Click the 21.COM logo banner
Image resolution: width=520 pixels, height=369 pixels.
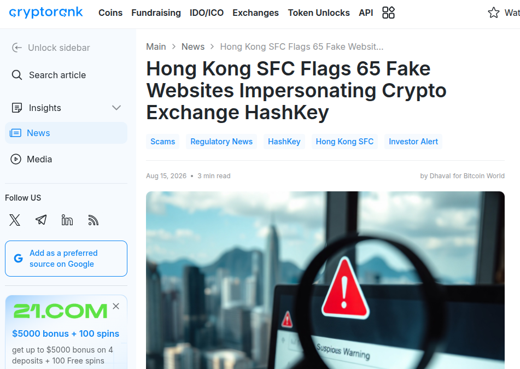(x=60, y=311)
